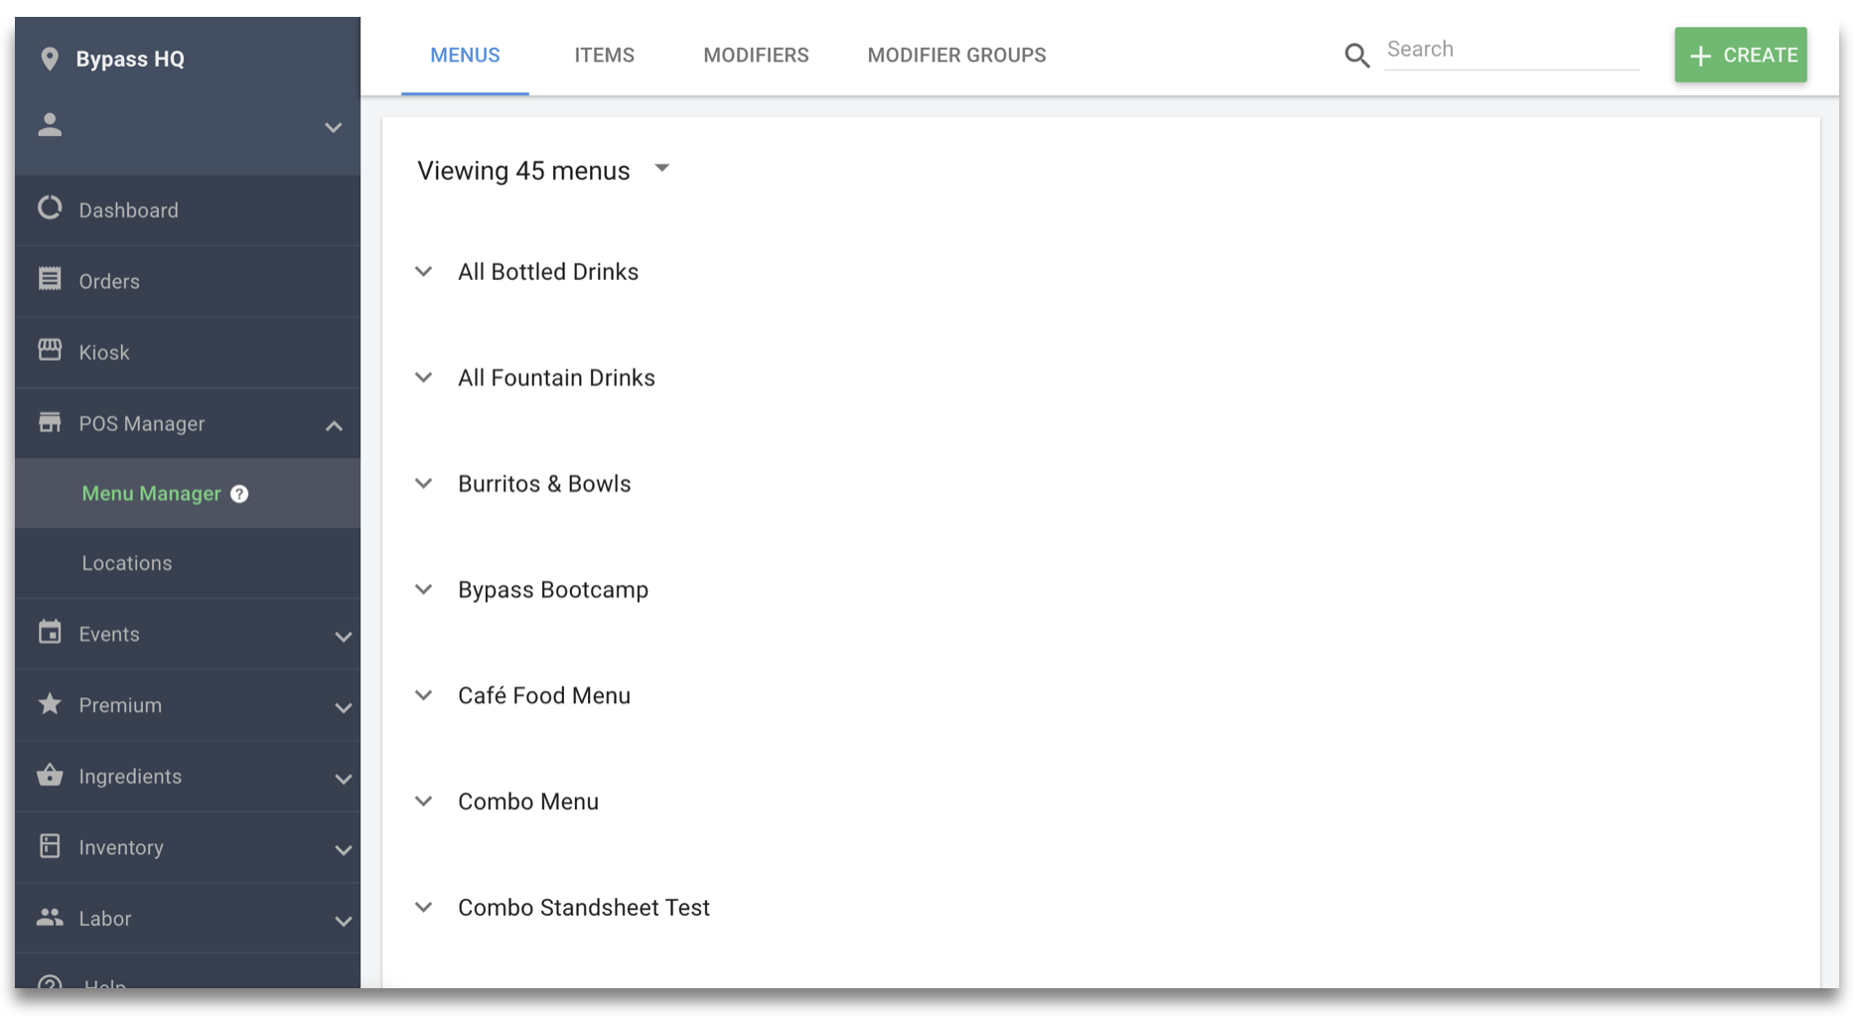This screenshot has width=1869, height=1019.
Task: Select the Bypass Bootcamp menu name
Action: (553, 590)
